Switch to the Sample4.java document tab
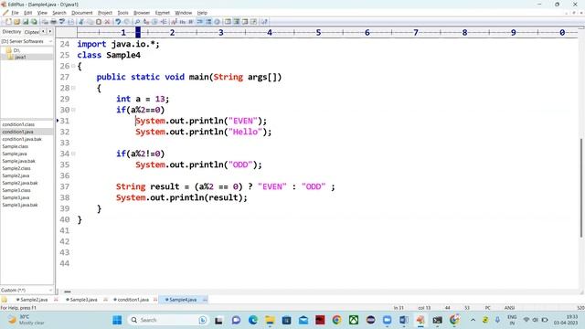 click(183, 300)
